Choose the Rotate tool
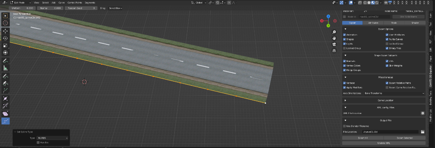 (5, 38)
